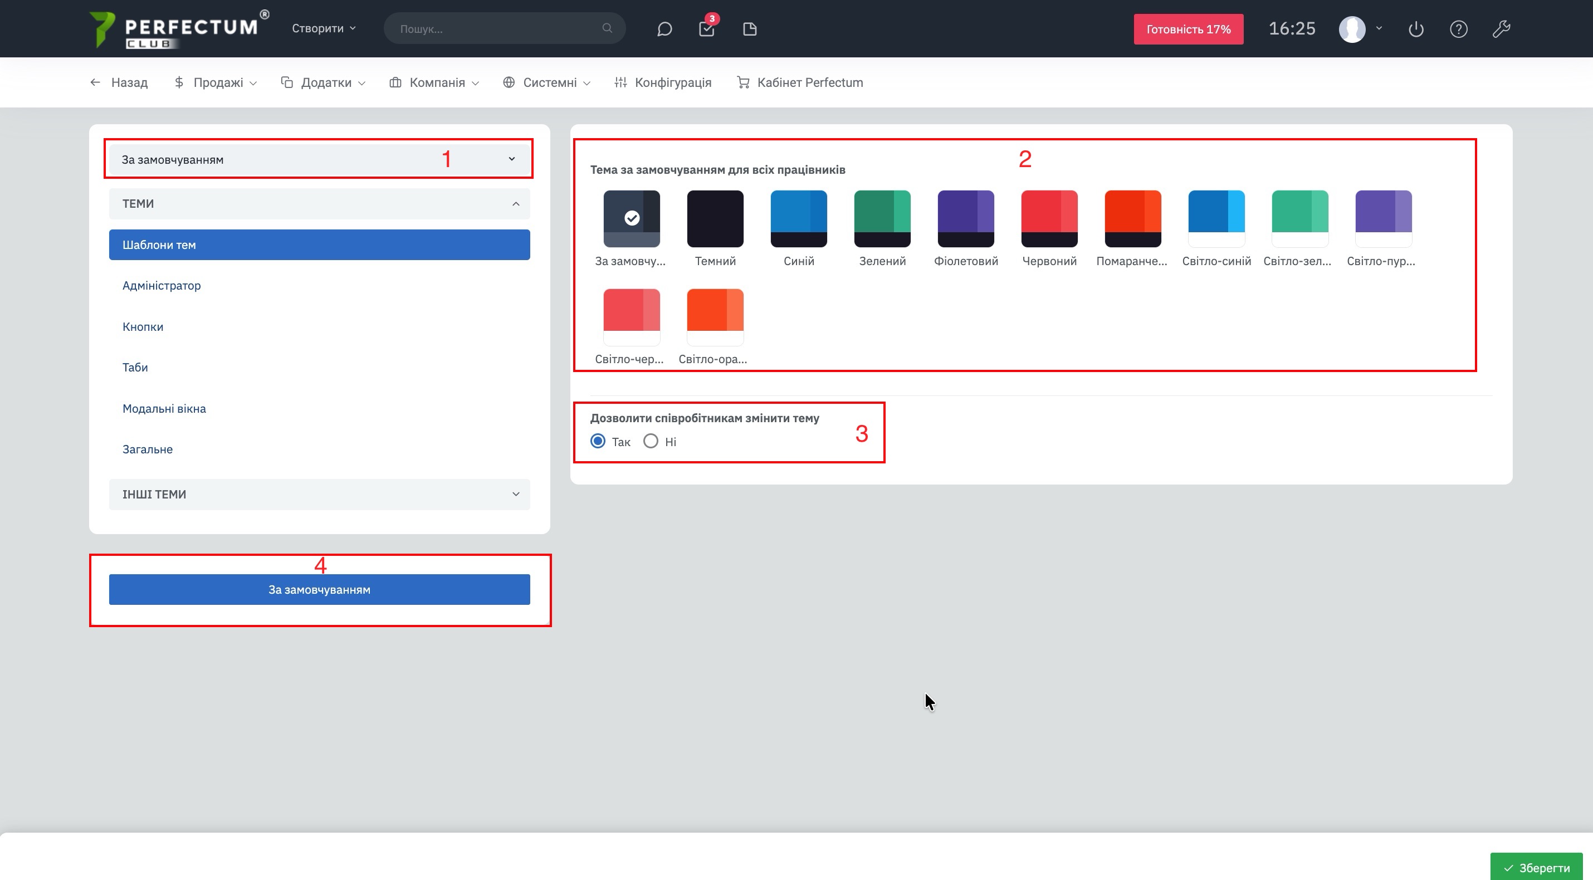
Task: Click the search magnifier icon
Action: [607, 28]
